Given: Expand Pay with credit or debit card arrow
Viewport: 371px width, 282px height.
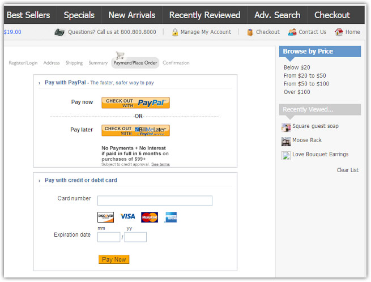Looking at the screenshot, I should 40,181.
